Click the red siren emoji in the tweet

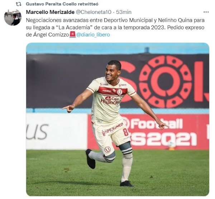[72, 35]
